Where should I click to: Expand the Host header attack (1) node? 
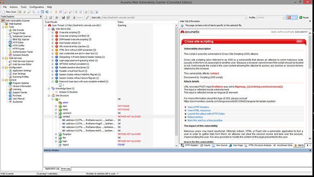(52, 43)
